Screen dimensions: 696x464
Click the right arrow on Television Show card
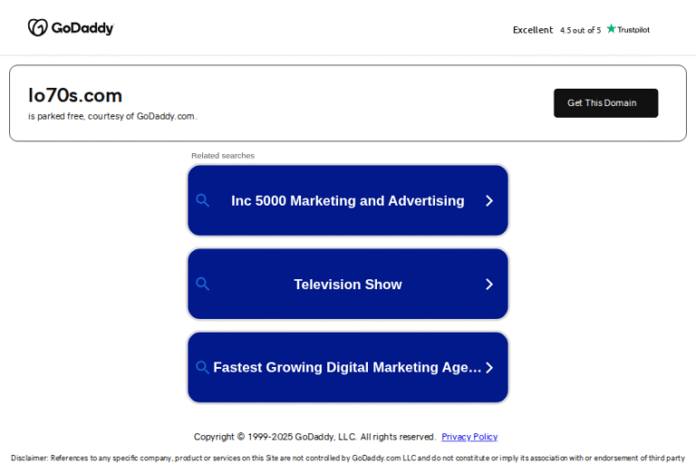[x=489, y=284]
